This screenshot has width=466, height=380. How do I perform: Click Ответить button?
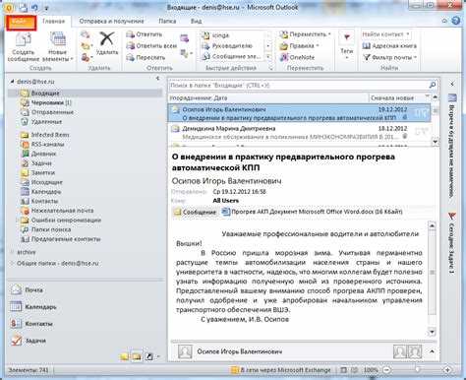pos(145,34)
